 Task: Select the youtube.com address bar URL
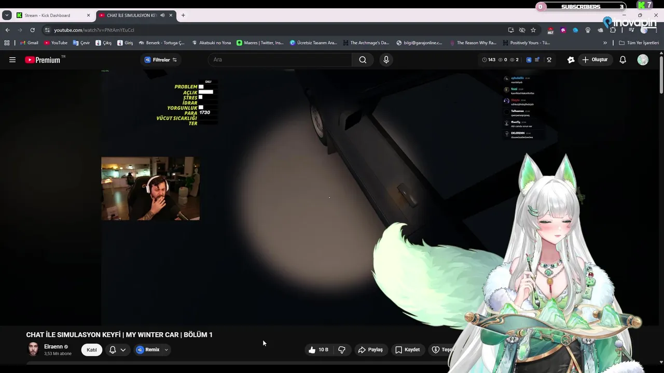pyautogui.click(x=94, y=30)
